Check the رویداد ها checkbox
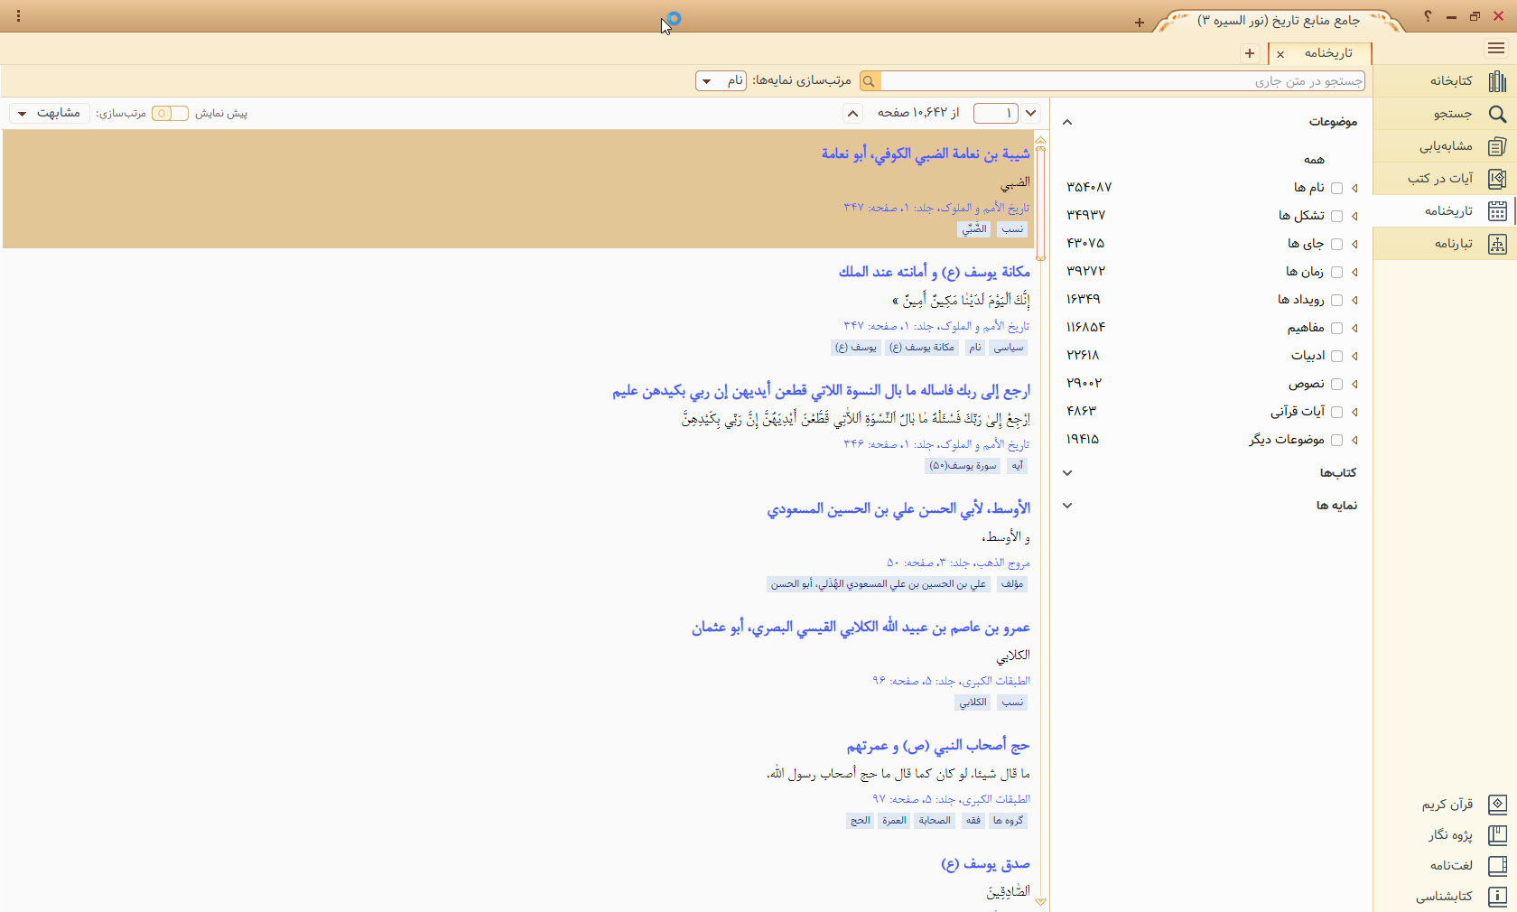 (x=1336, y=300)
